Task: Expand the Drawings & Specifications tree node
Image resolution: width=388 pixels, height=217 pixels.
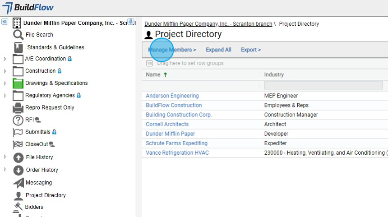Action: [x=5, y=83]
